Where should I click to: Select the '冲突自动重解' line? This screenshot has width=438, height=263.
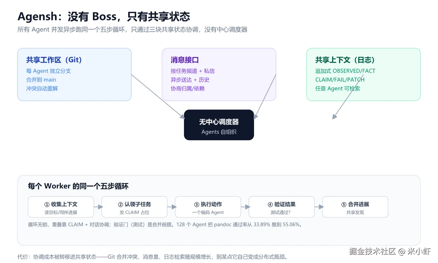[x=42, y=89]
